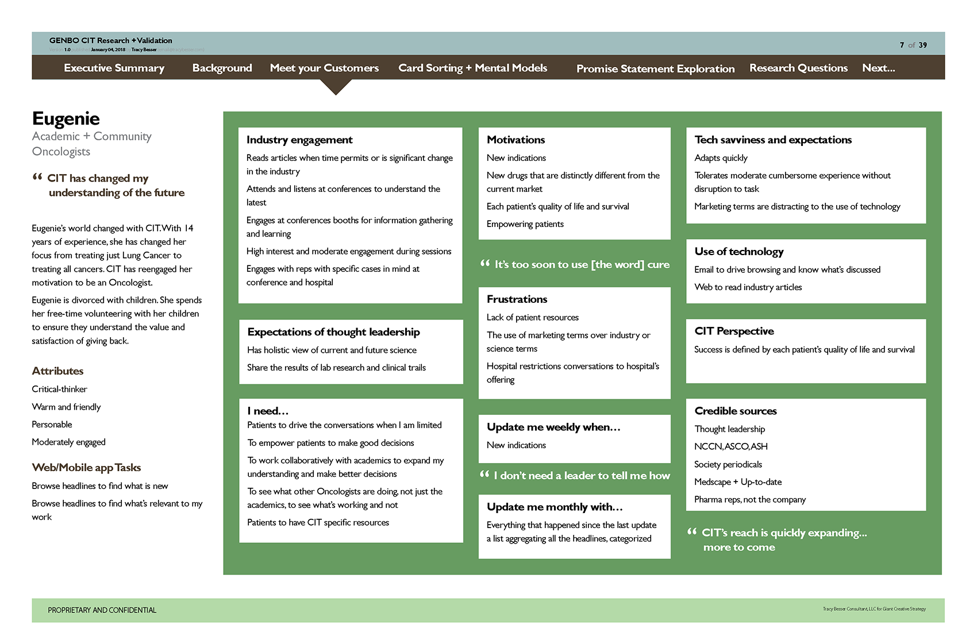
Task: Click the Use of technology heading
Action: tap(738, 252)
